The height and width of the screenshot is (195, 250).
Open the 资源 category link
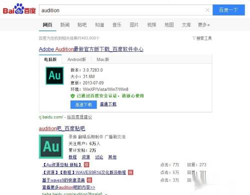pyautogui.click(x=86, y=157)
